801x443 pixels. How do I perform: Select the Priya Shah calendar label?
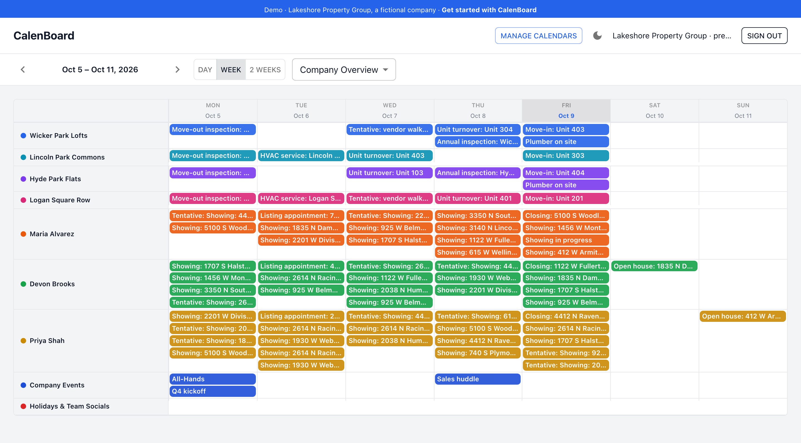click(47, 340)
